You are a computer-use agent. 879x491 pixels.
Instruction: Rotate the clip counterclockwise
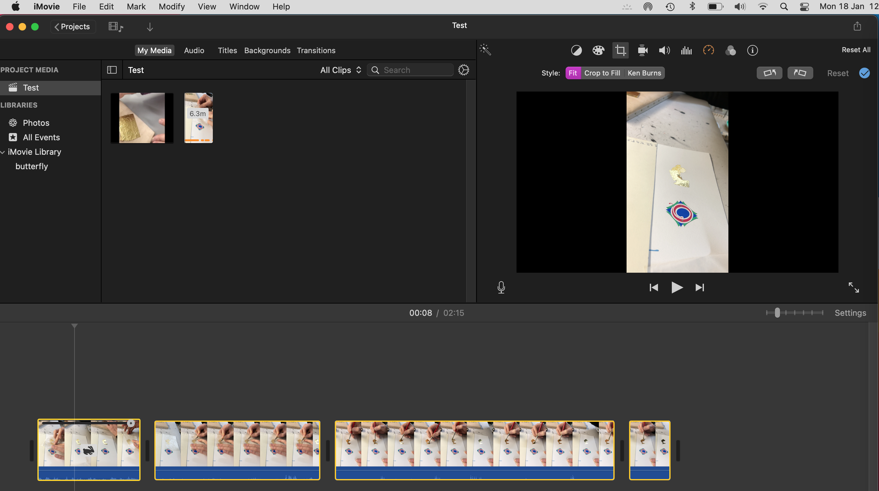point(770,73)
